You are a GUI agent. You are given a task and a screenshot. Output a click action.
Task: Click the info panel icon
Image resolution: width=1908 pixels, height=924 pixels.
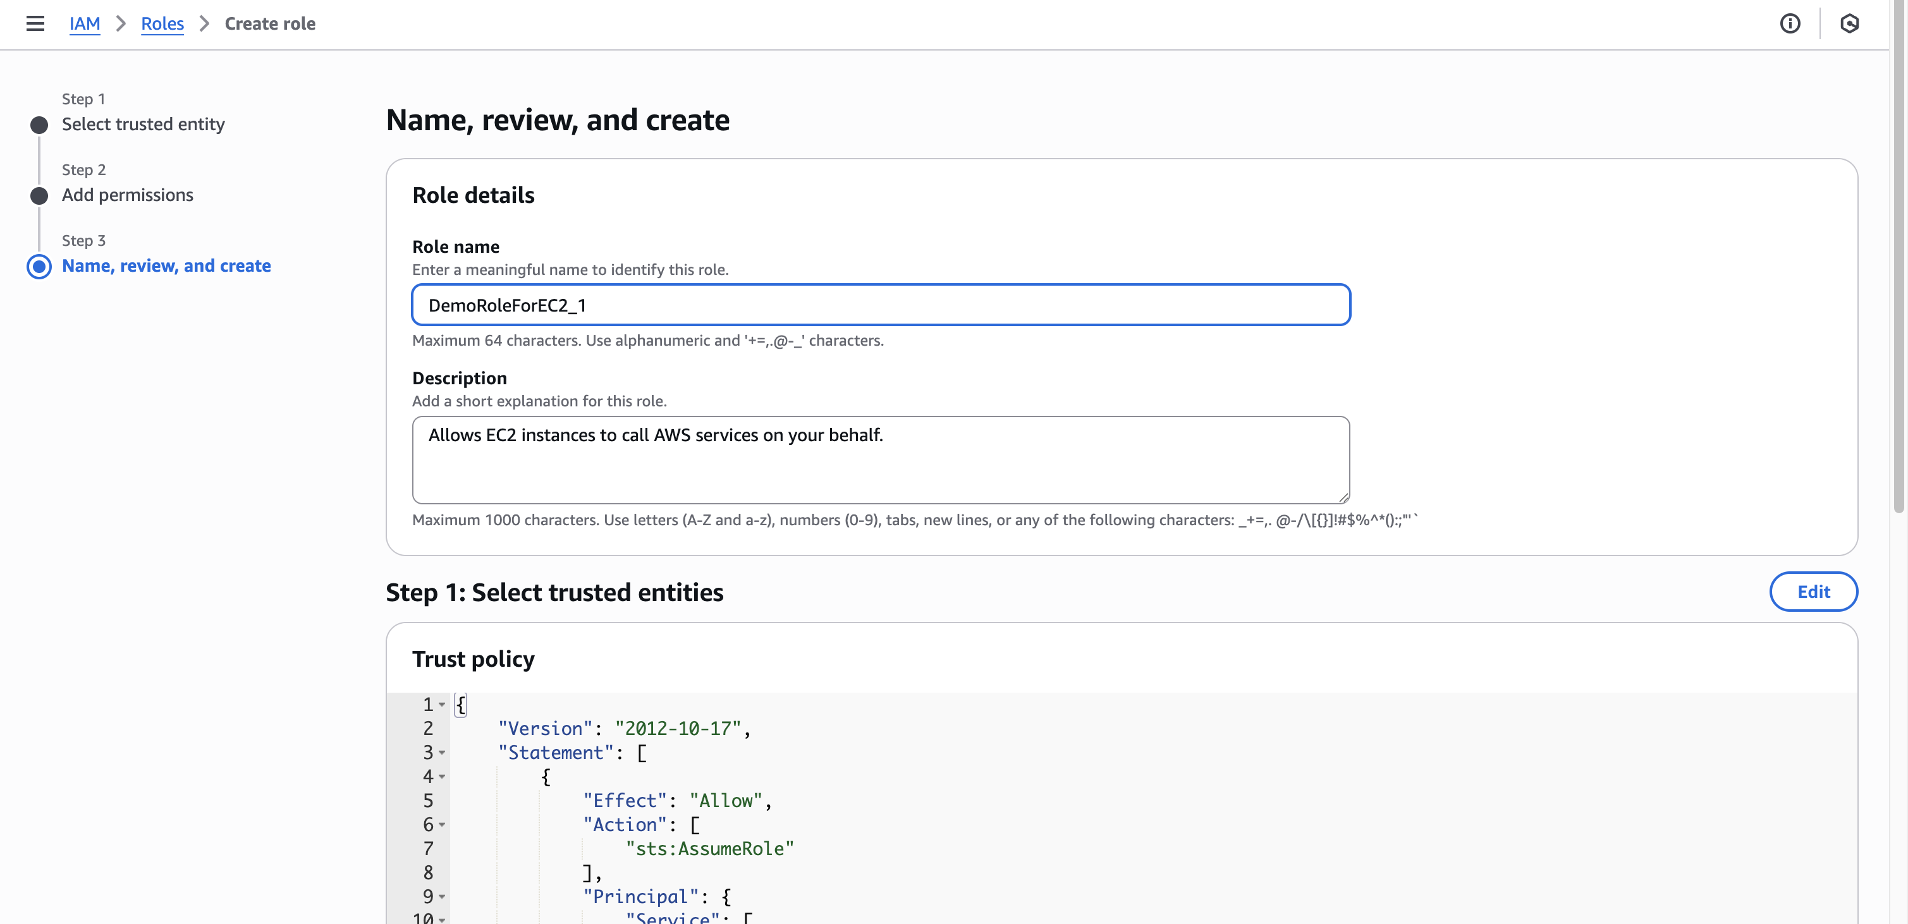[1790, 23]
